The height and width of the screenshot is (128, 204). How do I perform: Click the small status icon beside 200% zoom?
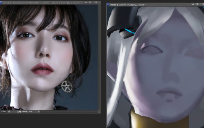(9, 111)
